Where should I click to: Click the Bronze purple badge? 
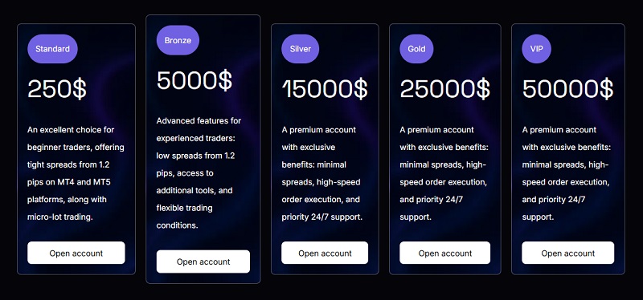pos(178,40)
